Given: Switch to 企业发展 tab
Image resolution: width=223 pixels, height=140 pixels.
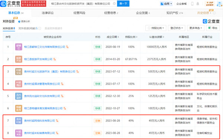Looking at the screenshot, I should (x=143, y=13).
